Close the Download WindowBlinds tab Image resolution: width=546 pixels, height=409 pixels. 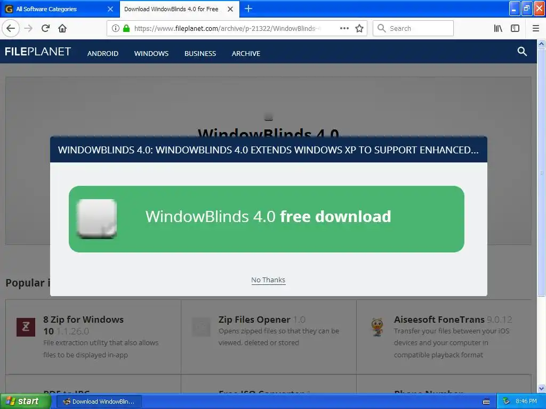click(230, 9)
